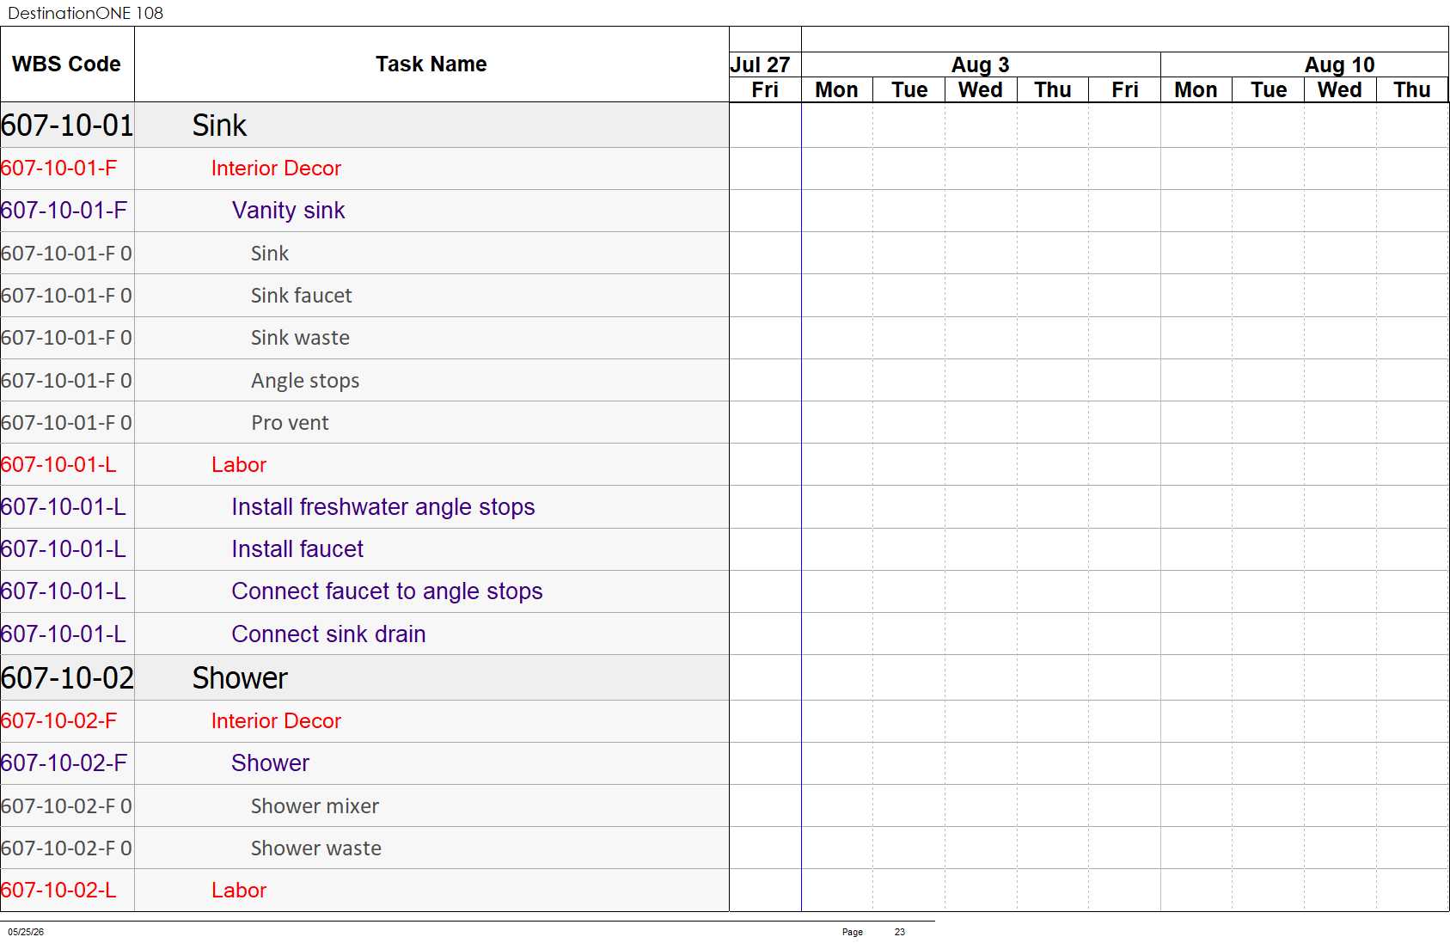Select WBS code 607-10-01 cell
The image size is (1450, 943).
click(x=67, y=126)
